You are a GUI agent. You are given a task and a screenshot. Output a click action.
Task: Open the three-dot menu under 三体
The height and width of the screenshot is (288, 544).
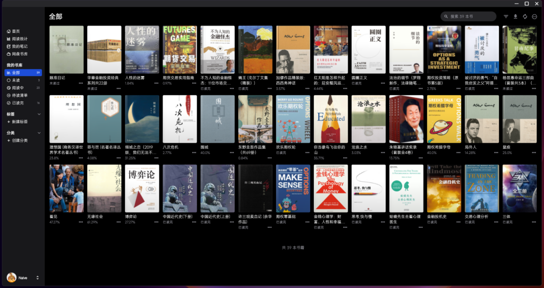coord(533,222)
